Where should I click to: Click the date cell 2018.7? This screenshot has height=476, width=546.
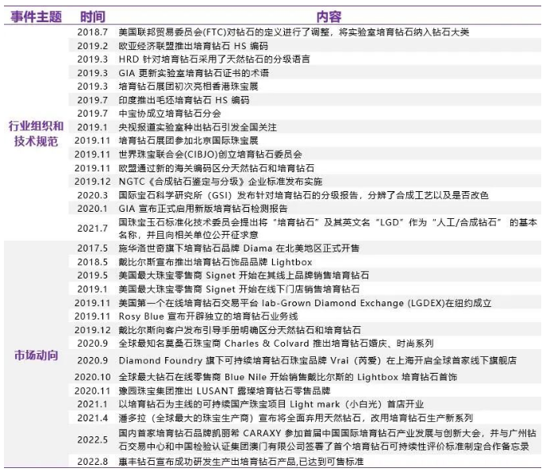pyautogui.click(x=93, y=32)
